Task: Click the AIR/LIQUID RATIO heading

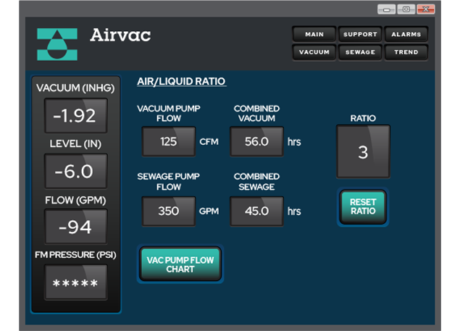Action: point(181,81)
